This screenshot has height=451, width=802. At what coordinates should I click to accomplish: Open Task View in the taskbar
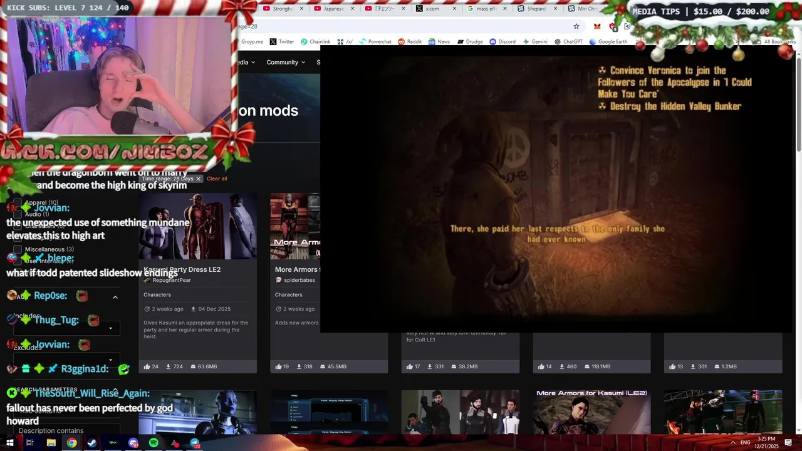29,443
